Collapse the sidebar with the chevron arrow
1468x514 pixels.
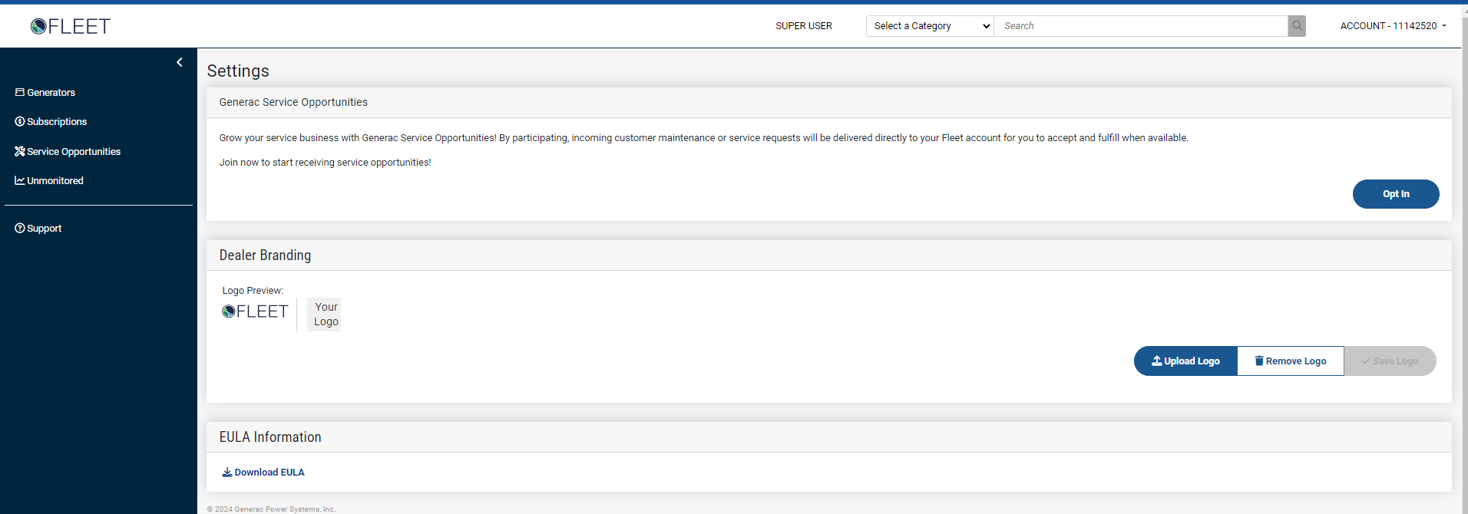point(180,62)
